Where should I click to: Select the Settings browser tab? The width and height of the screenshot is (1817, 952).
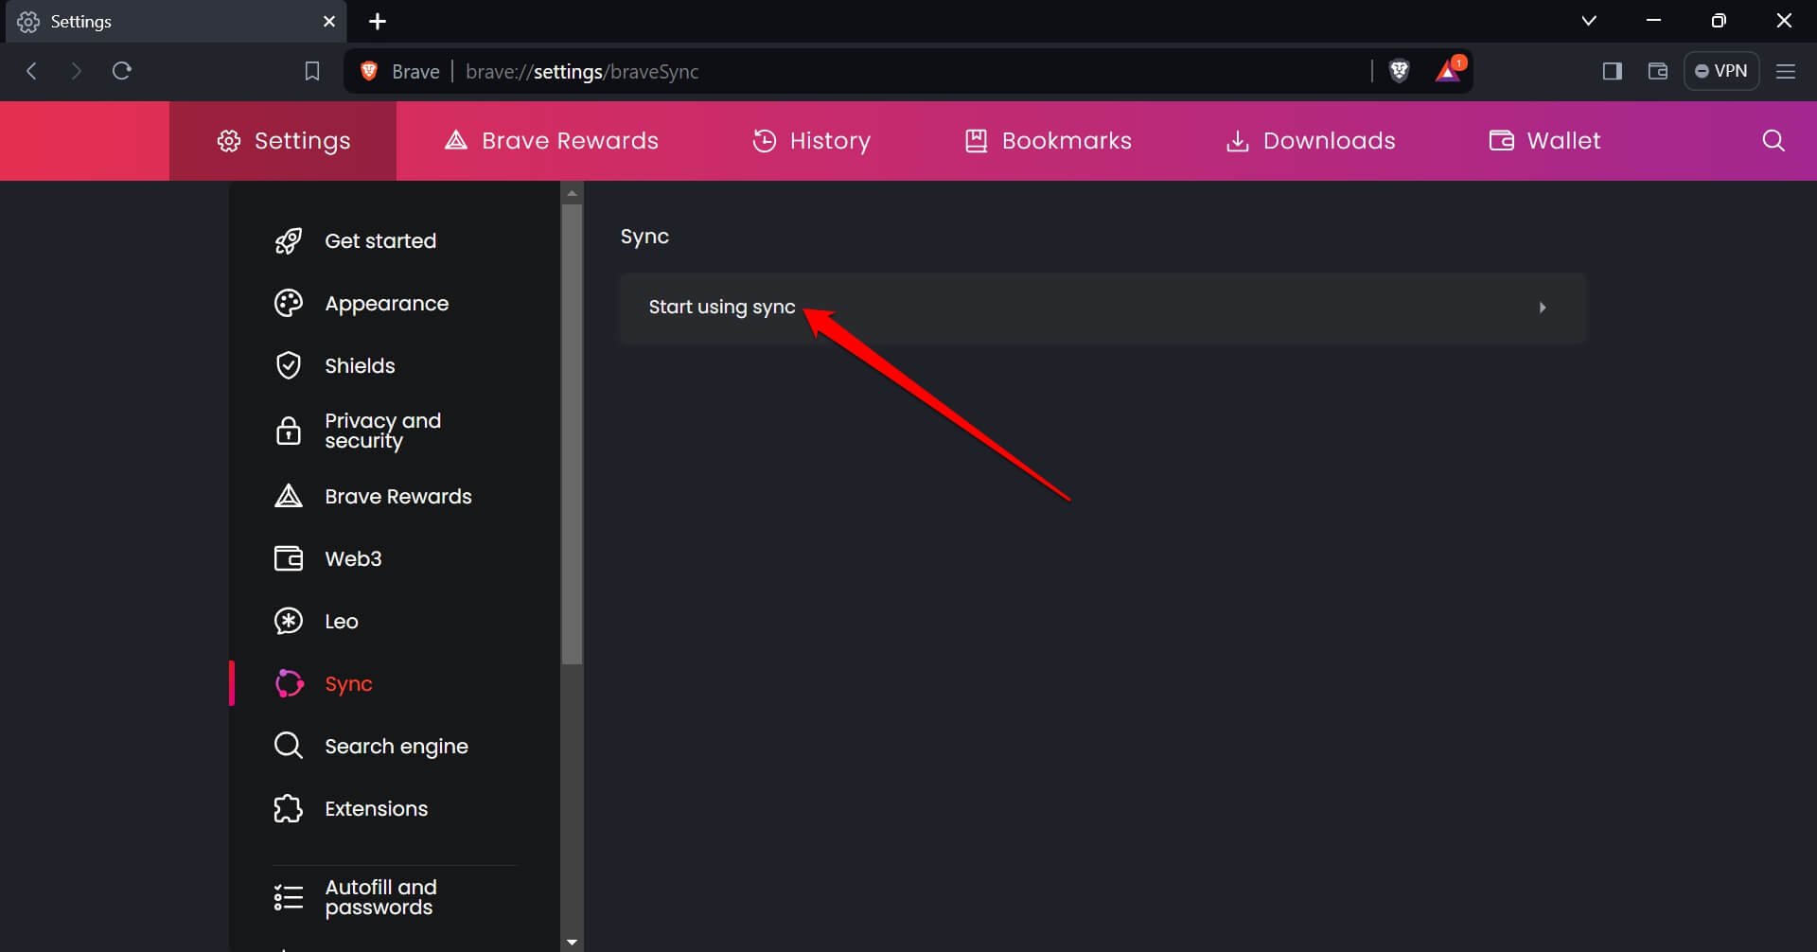[x=176, y=22]
